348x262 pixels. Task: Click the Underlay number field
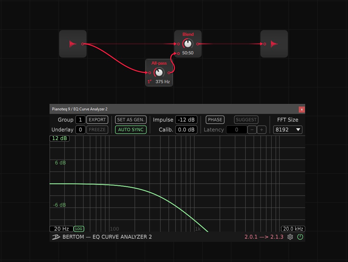pyautogui.click(x=80, y=130)
